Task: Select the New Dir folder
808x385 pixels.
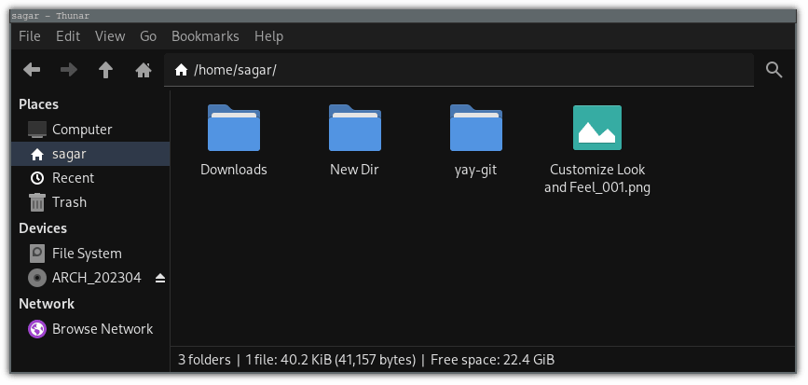Action: (x=355, y=129)
